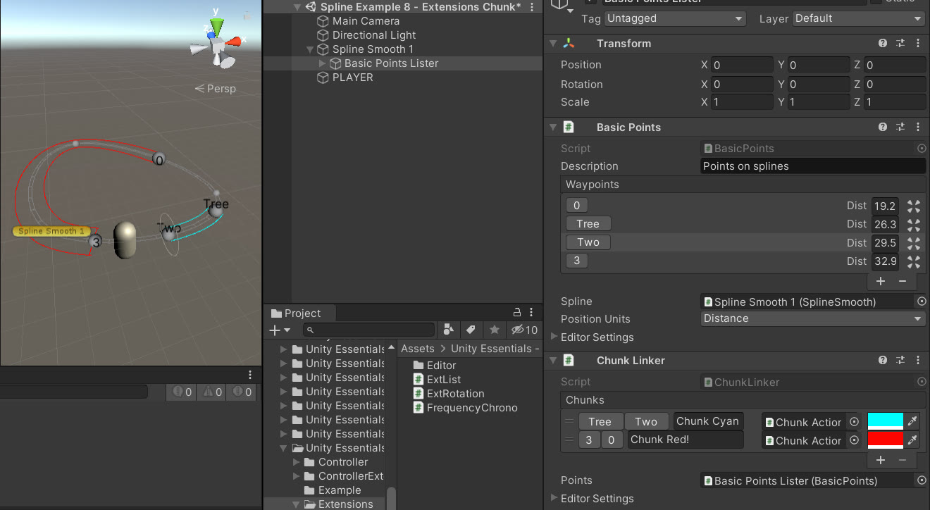
Task: Toggle the Persp projection label in Scene view
Action: click(x=216, y=89)
